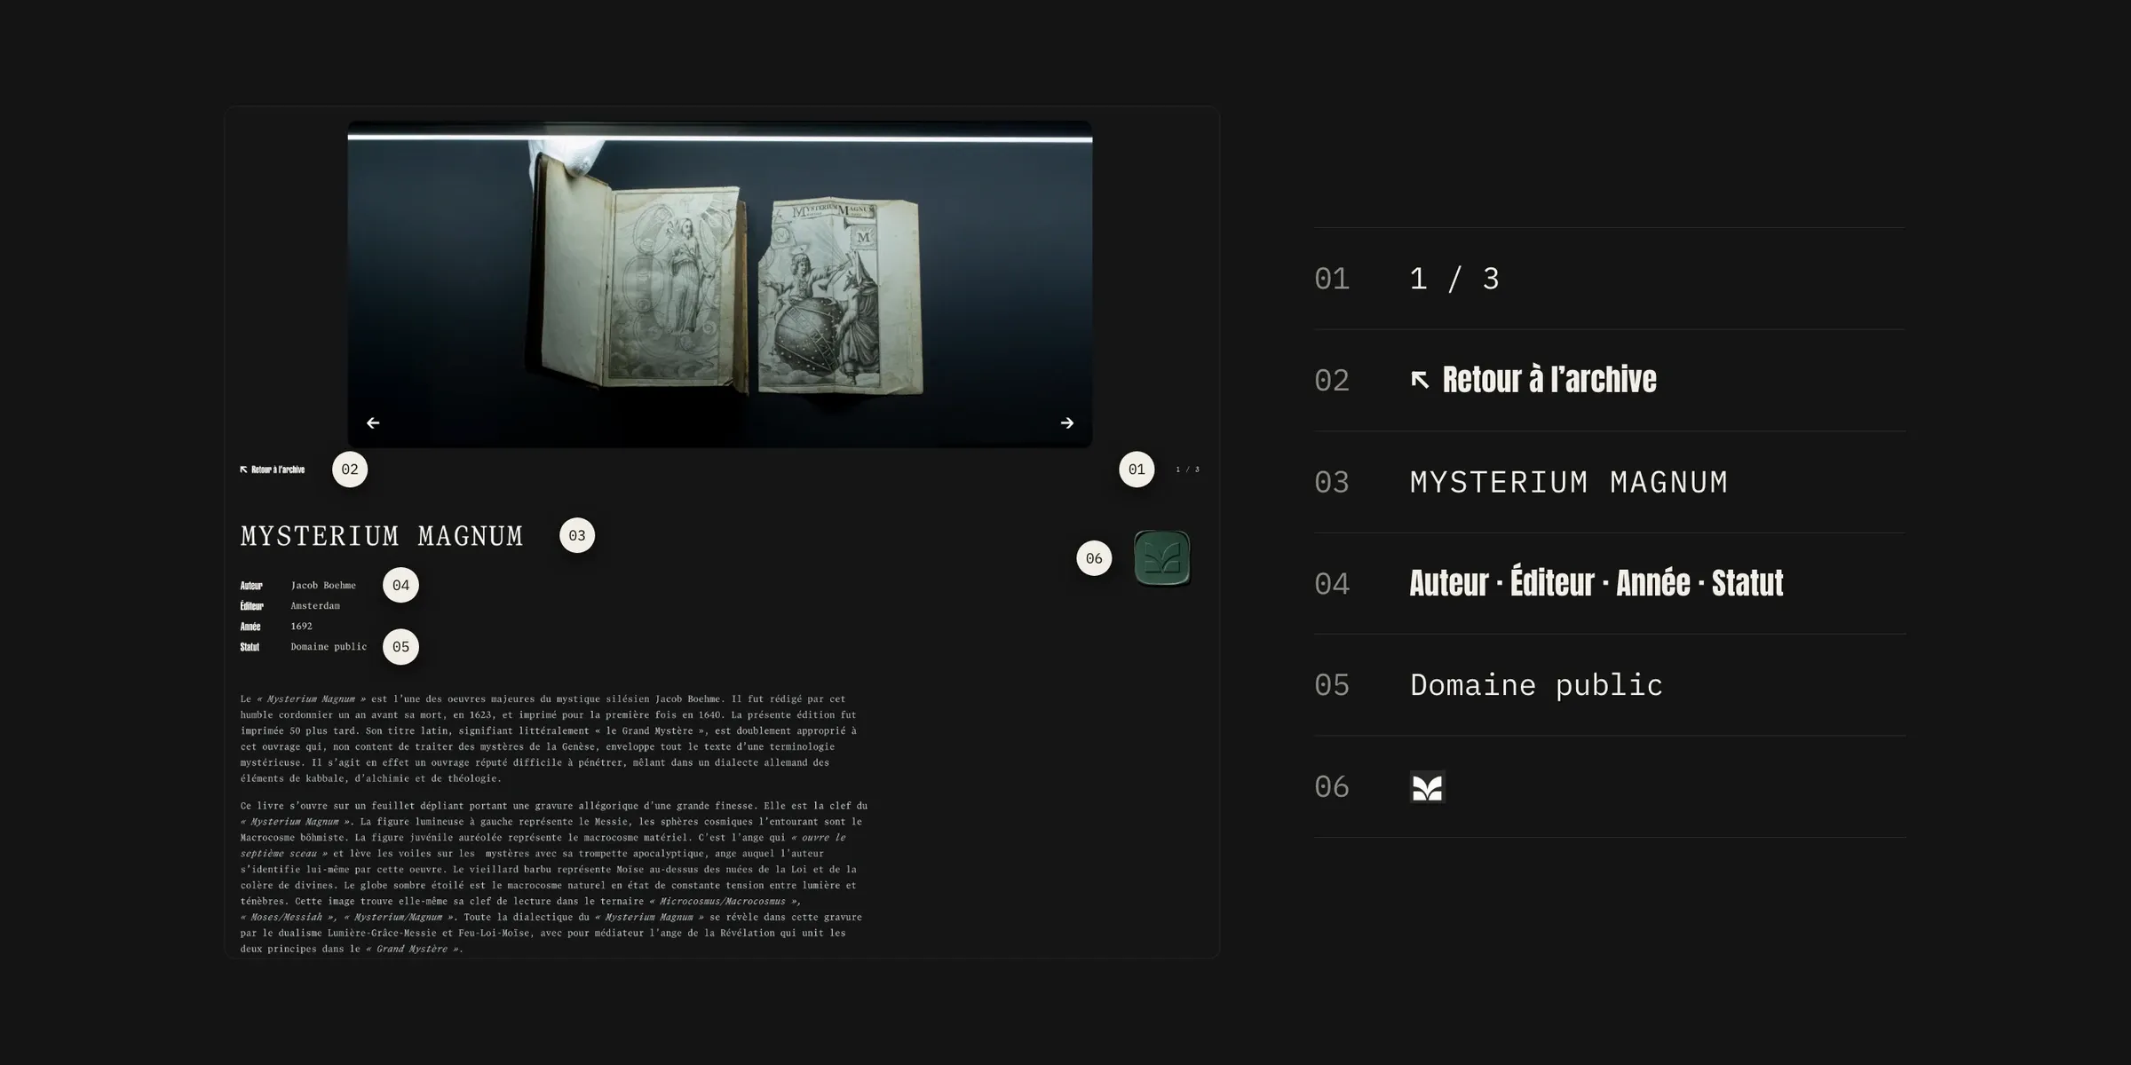Click the Année metadata label

tap(250, 627)
